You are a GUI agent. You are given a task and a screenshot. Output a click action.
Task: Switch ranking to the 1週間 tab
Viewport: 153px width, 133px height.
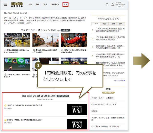[113, 24]
